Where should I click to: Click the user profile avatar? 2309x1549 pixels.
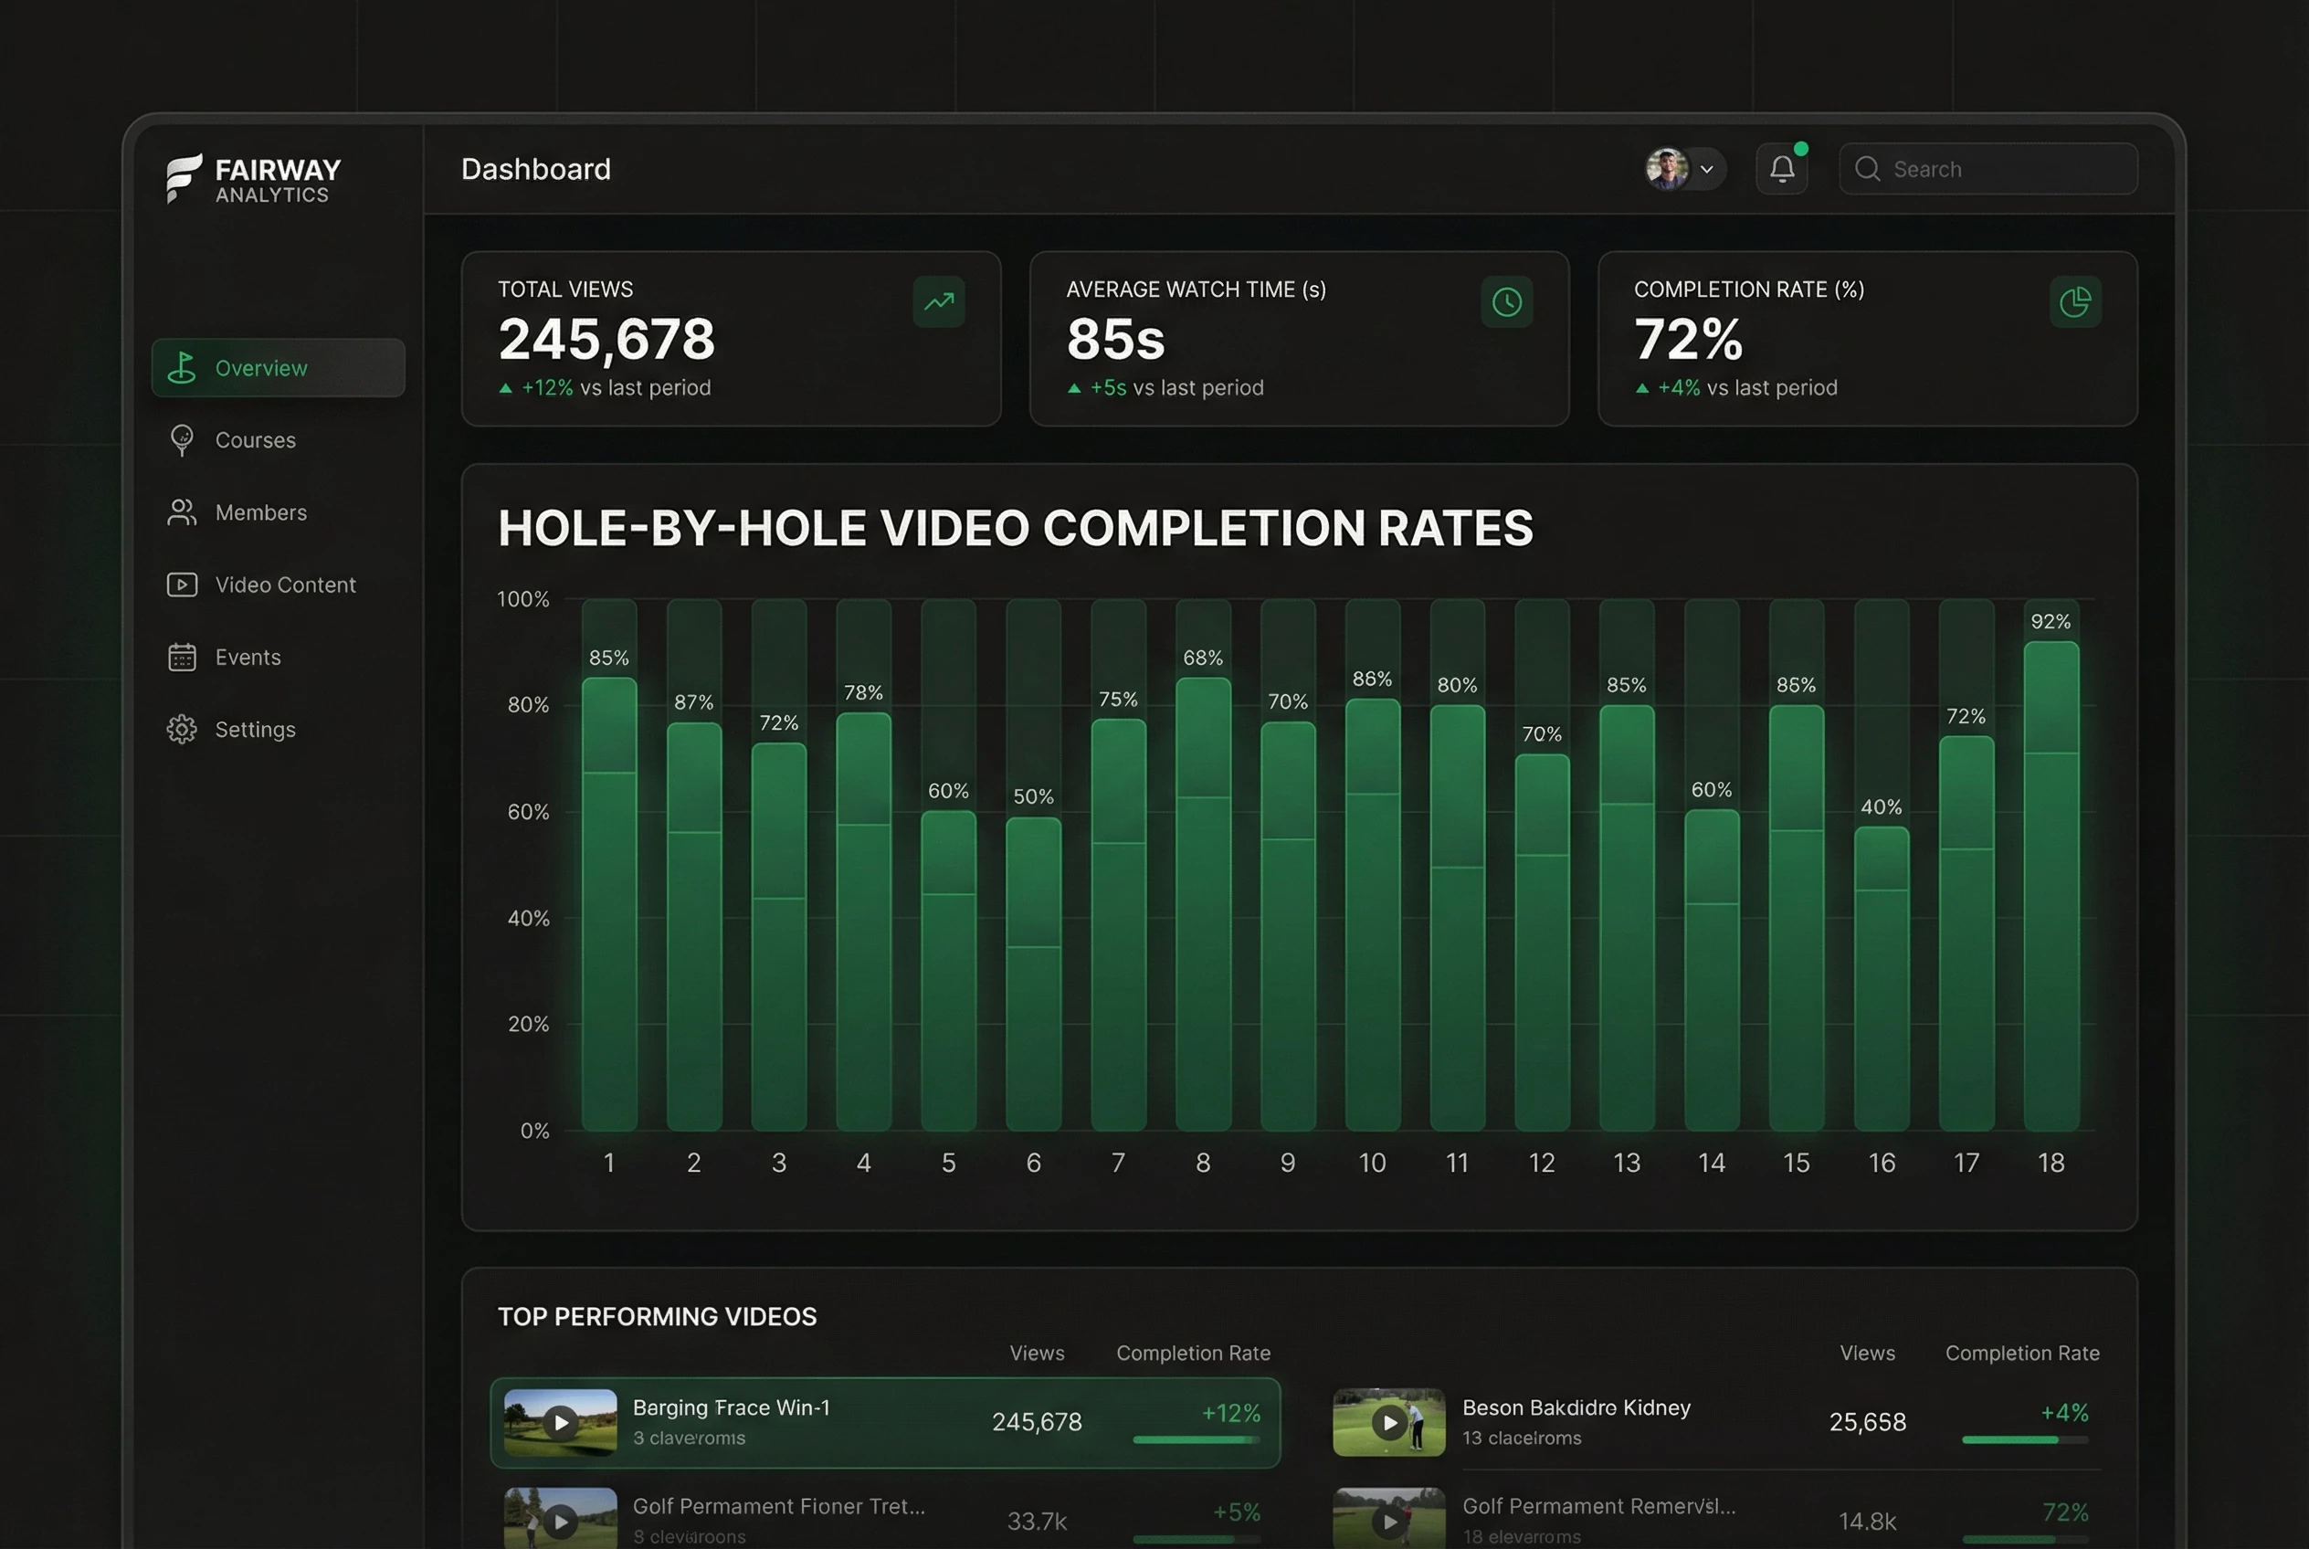(1667, 169)
